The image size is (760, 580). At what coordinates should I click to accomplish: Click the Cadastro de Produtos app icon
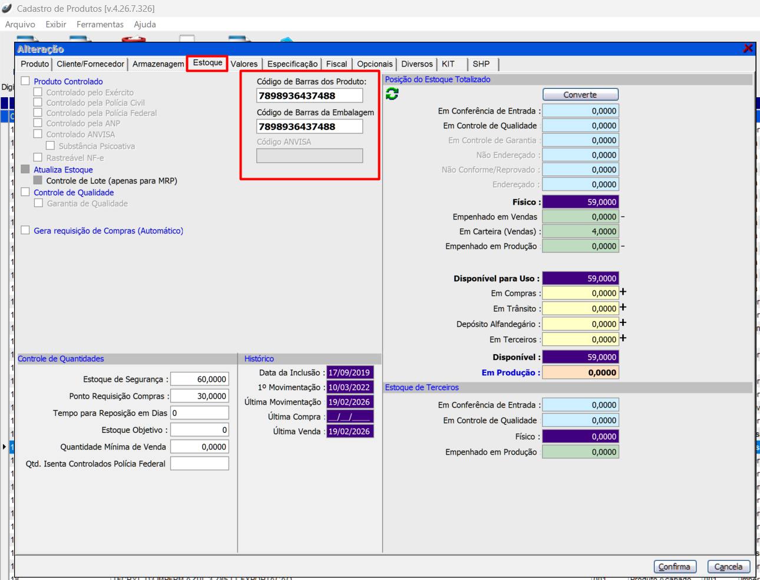pos(7,8)
